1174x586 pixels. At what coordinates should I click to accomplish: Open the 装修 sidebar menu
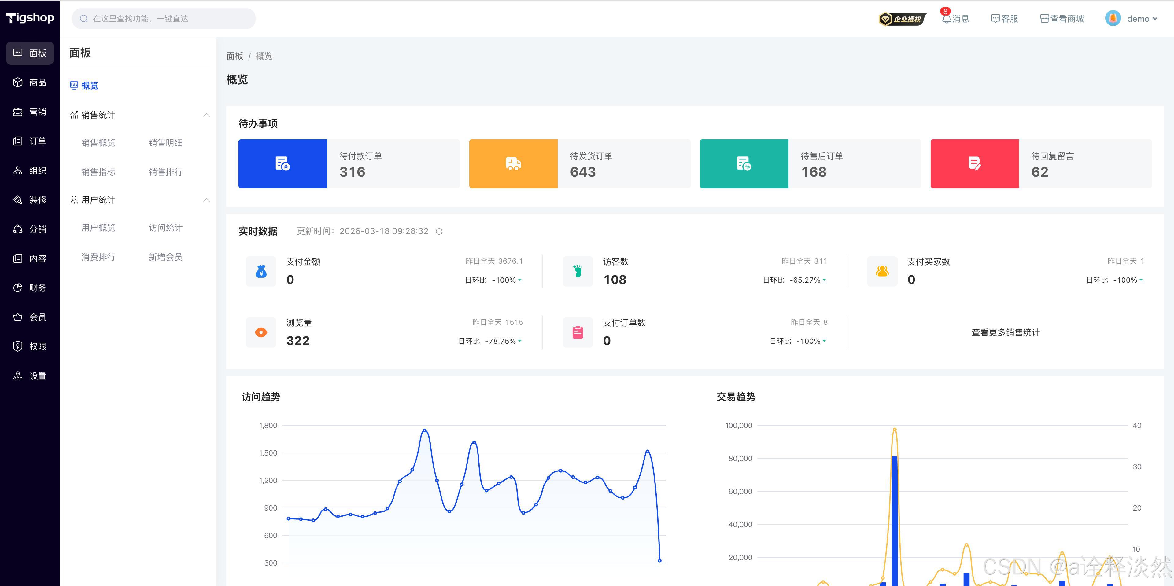click(x=30, y=200)
